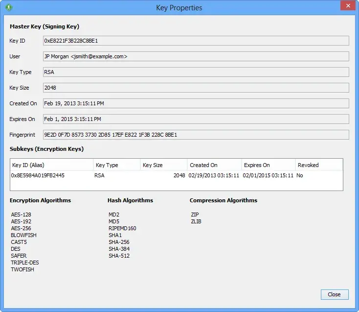Click the Revoked column header
Image resolution: width=359 pixels, height=312 pixels.
point(319,165)
